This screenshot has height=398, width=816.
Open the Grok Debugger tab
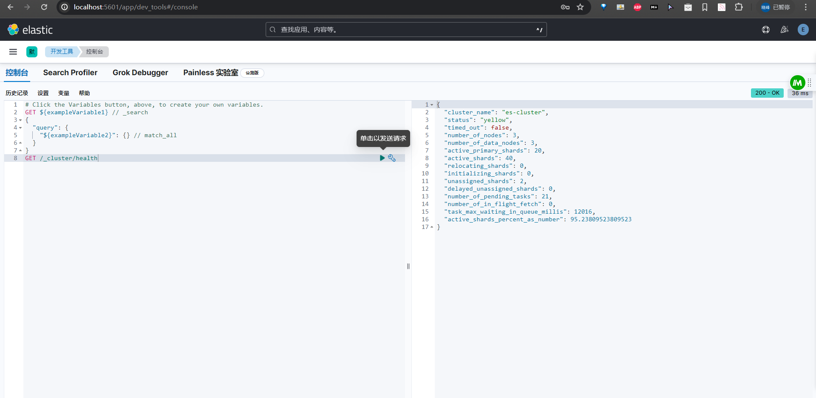tap(140, 73)
